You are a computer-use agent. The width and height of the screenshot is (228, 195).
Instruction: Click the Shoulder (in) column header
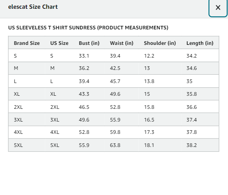tap(160, 43)
